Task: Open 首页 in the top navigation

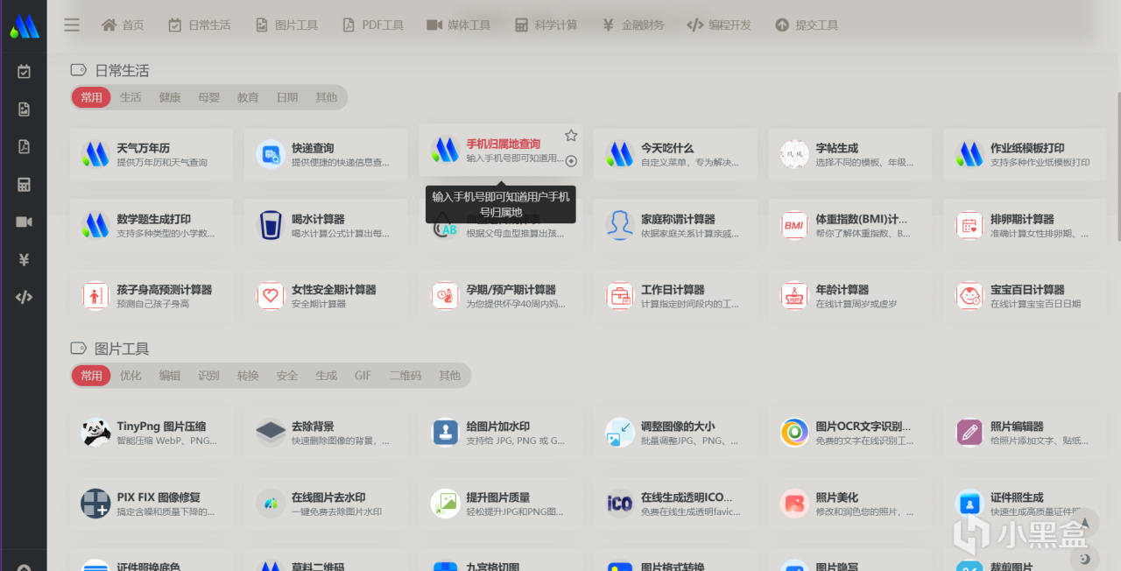Action: (122, 25)
